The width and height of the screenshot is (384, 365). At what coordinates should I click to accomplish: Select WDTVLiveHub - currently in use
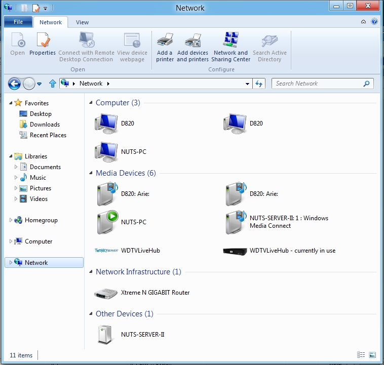pyautogui.click(x=279, y=251)
